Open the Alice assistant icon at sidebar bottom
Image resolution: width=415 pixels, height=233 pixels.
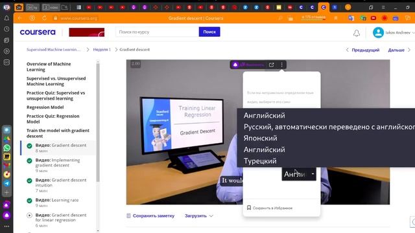coord(7,216)
